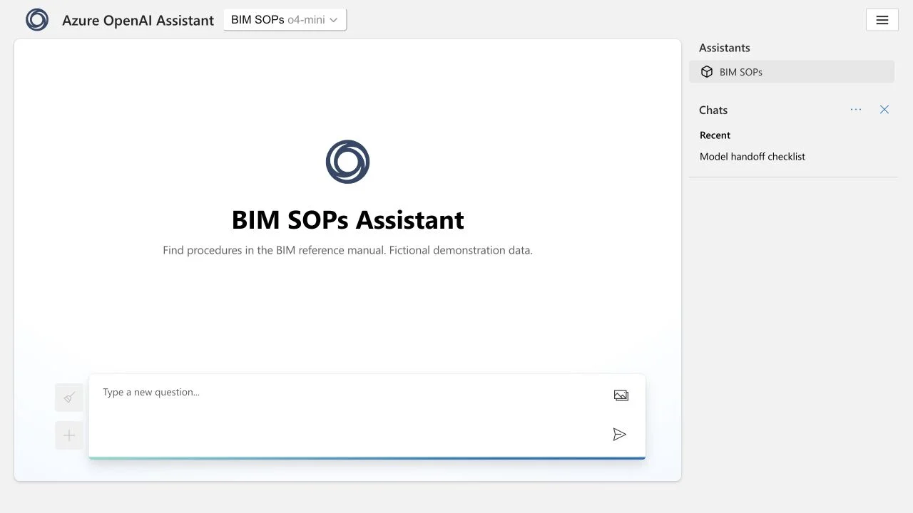Open the hamburger menu button
The height and width of the screenshot is (513, 913).
(882, 20)
